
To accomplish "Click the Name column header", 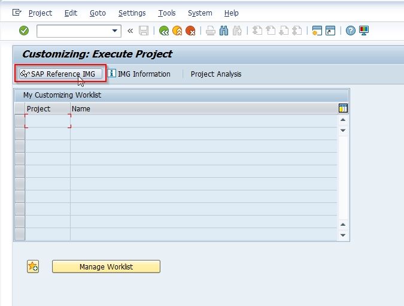I will 204,108.
